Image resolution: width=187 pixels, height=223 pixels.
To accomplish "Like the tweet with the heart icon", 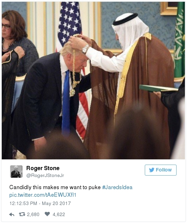I will point(47,214).
